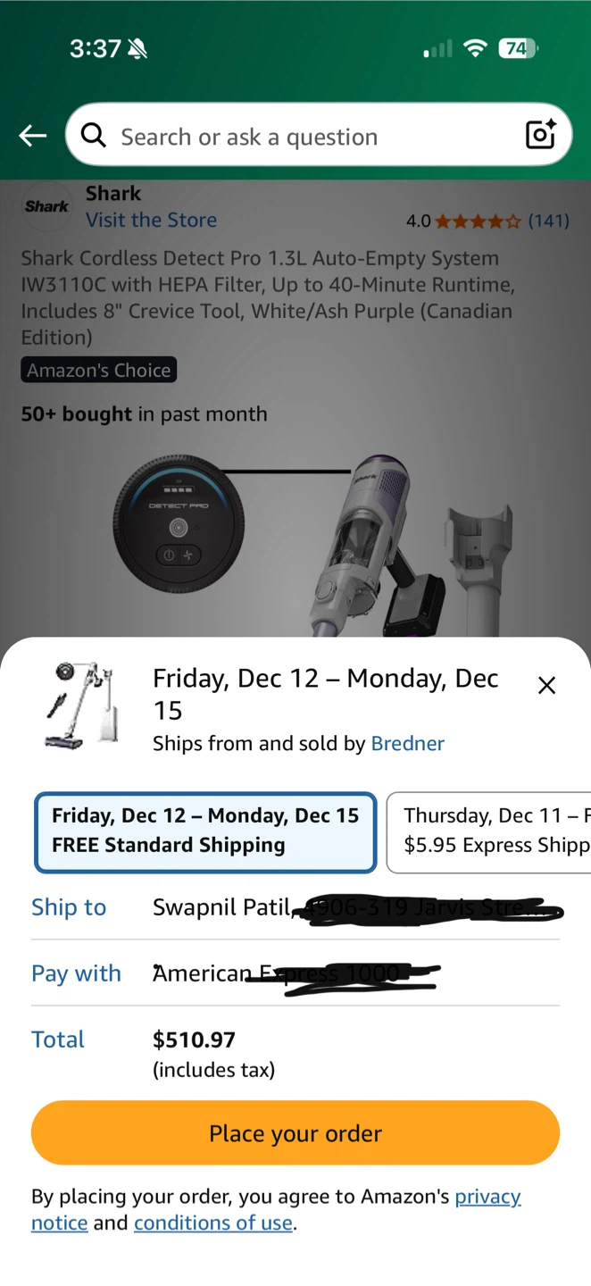
Task: Close the checkout sheet with X
Action: (546, 685)
